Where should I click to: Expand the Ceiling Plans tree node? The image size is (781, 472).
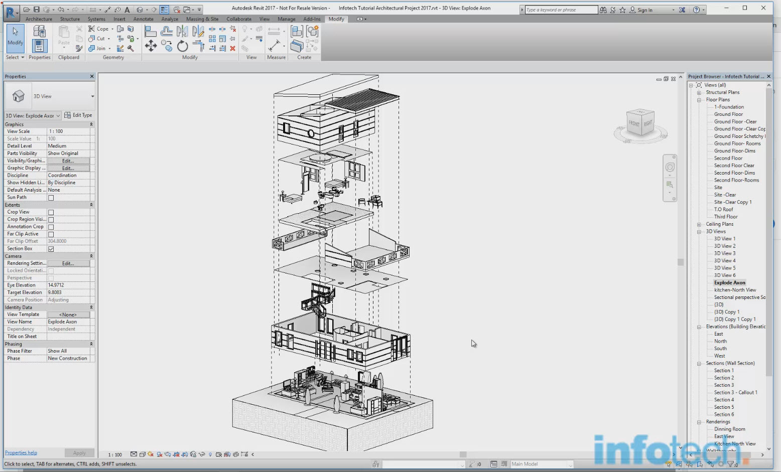(x=699, y=224)
